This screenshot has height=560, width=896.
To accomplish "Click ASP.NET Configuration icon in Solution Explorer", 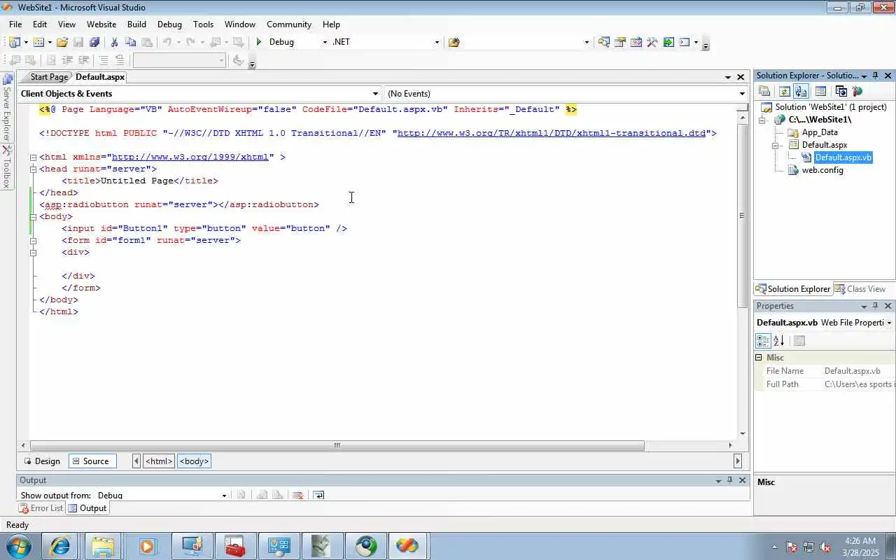I will pyautogui.click(x=857, y=91).
